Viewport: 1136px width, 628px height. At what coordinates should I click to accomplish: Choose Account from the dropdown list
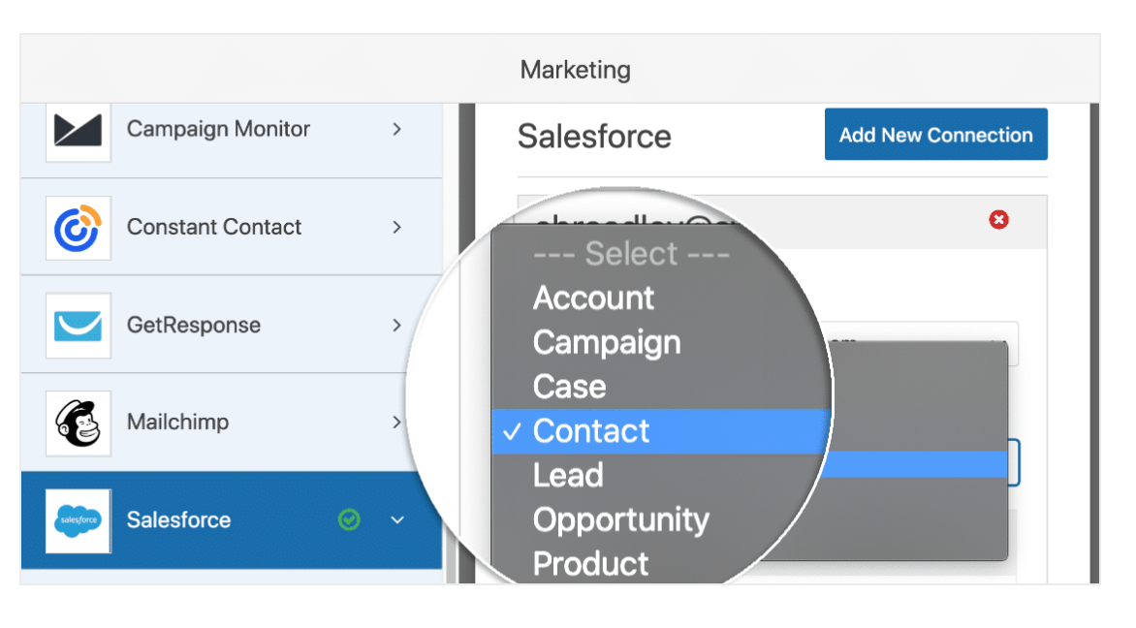point(593,298)
